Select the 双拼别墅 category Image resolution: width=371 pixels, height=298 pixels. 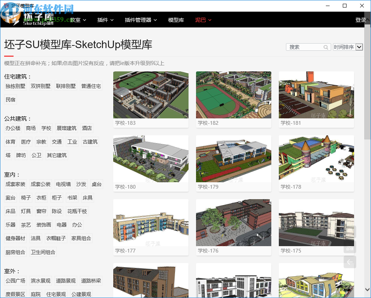pos(41,86)
